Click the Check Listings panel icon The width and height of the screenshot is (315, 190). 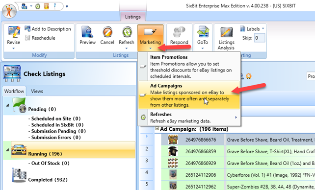pos(12,73)
